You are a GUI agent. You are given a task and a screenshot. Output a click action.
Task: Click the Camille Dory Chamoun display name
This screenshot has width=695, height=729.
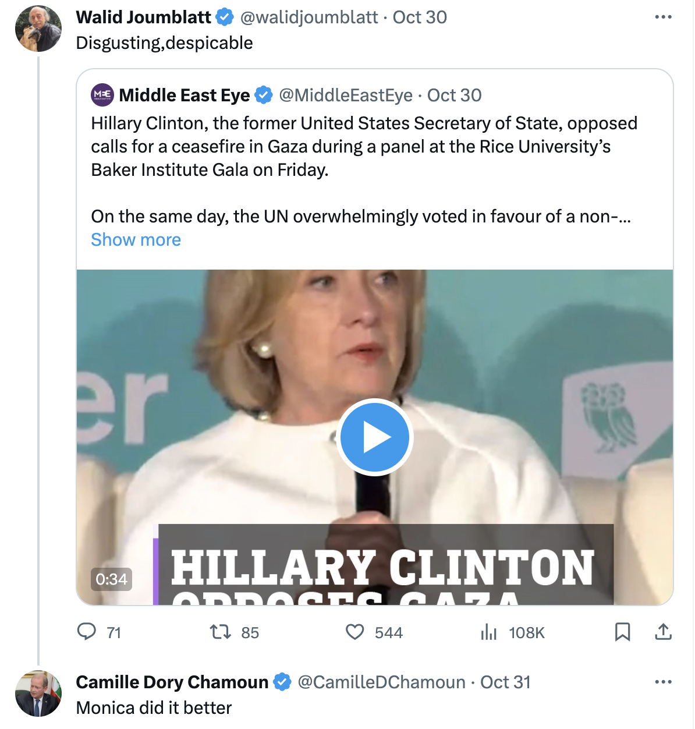click(172, 682)
